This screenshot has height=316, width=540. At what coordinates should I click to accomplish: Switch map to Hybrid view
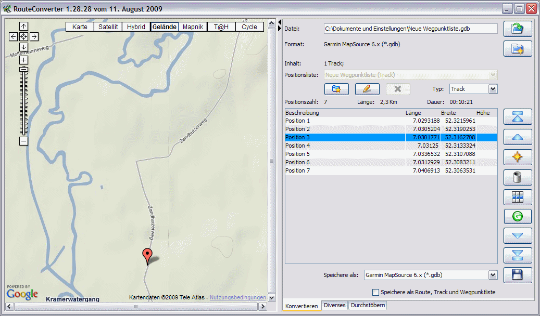click(136, 27)
